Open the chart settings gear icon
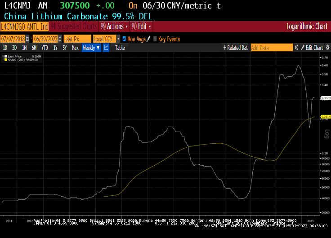The width and height of the screenshot is (331, 238). [327, 48]
